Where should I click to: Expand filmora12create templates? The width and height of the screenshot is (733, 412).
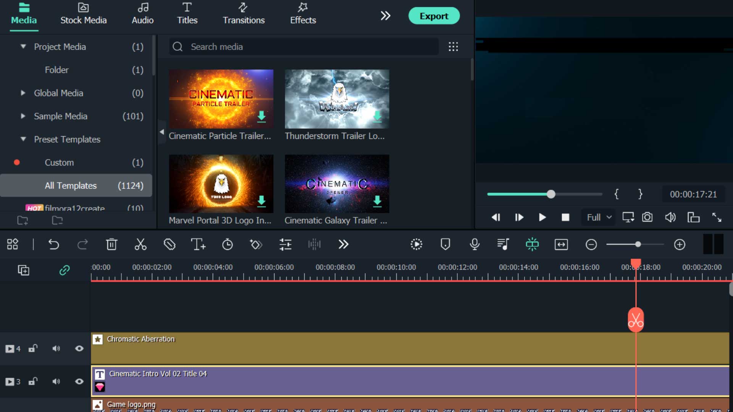point(74,208)
